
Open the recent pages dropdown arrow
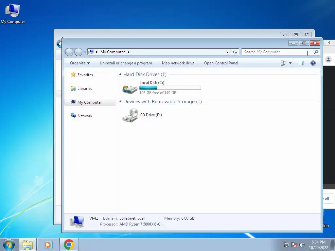[x=85, y=52]
